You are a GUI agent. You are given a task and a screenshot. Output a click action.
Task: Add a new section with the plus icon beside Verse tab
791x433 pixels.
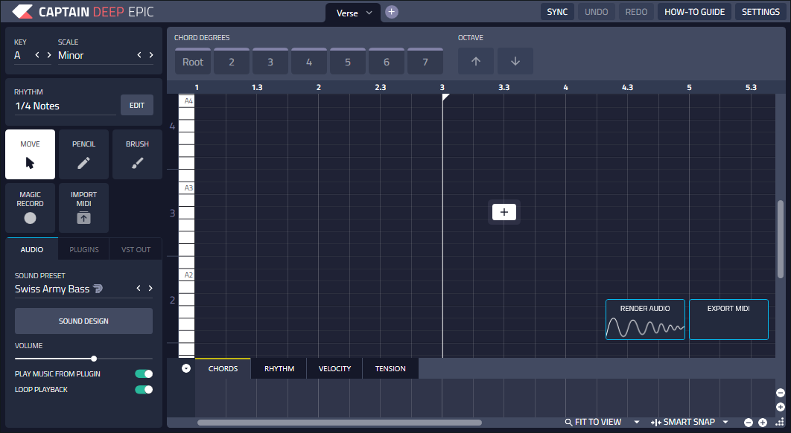392,12
